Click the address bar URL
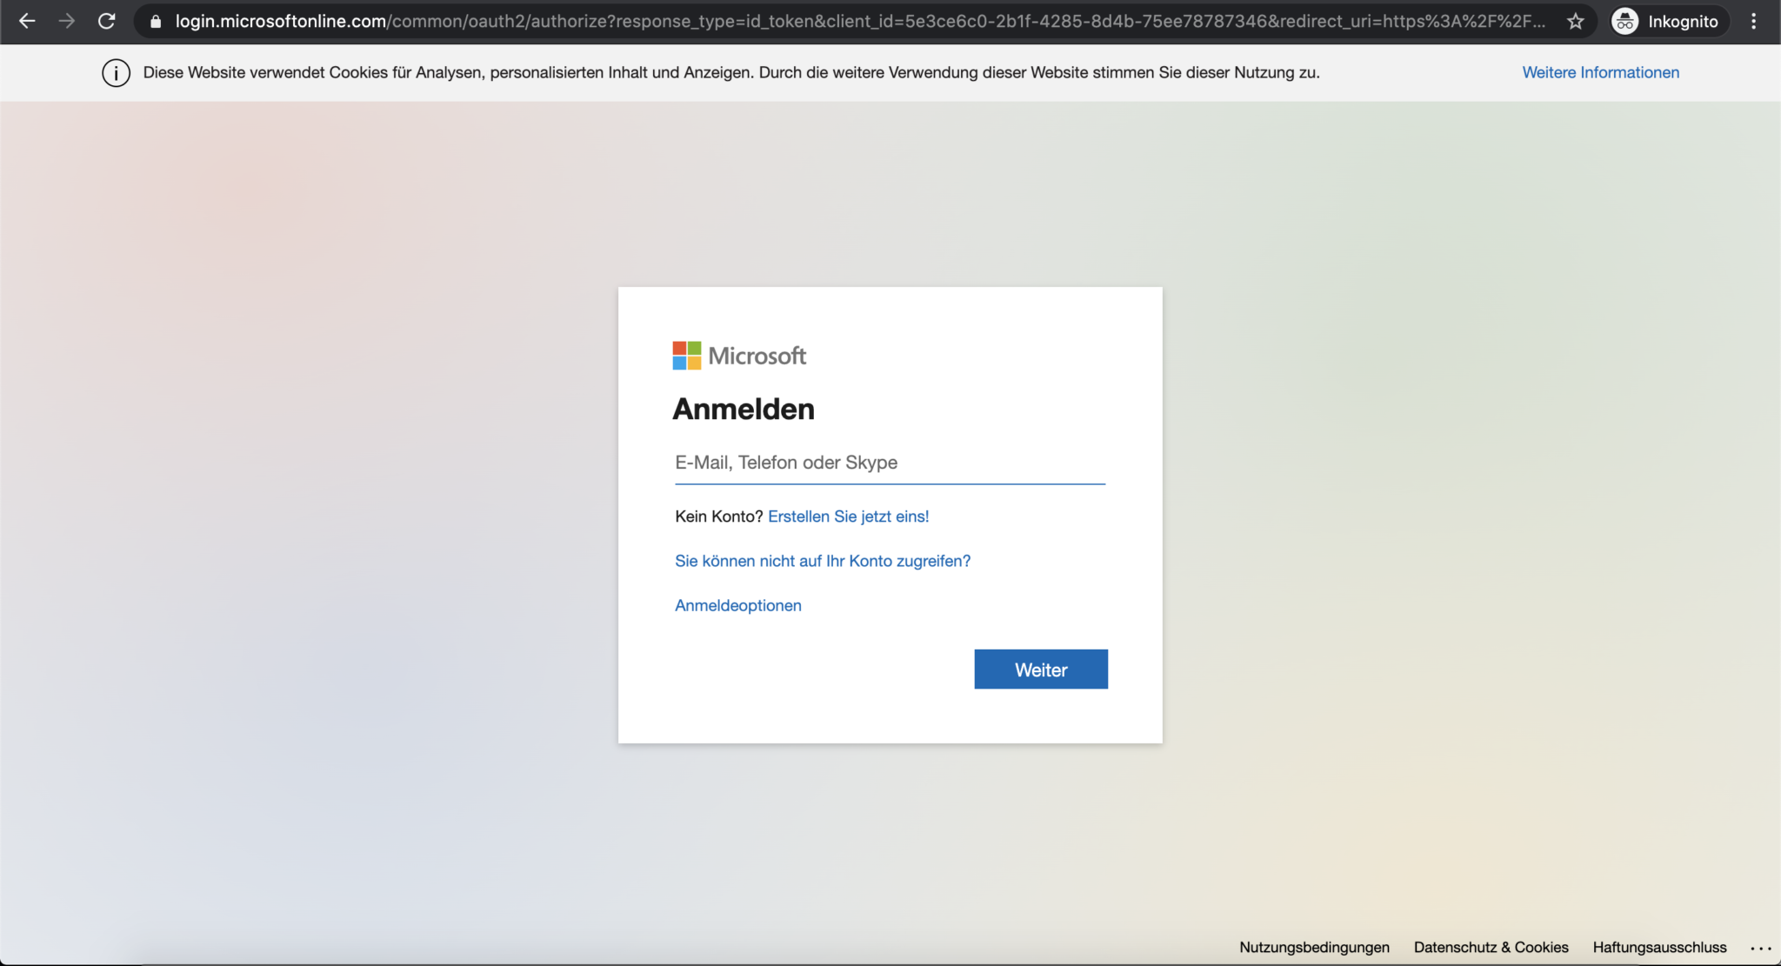 859,22
